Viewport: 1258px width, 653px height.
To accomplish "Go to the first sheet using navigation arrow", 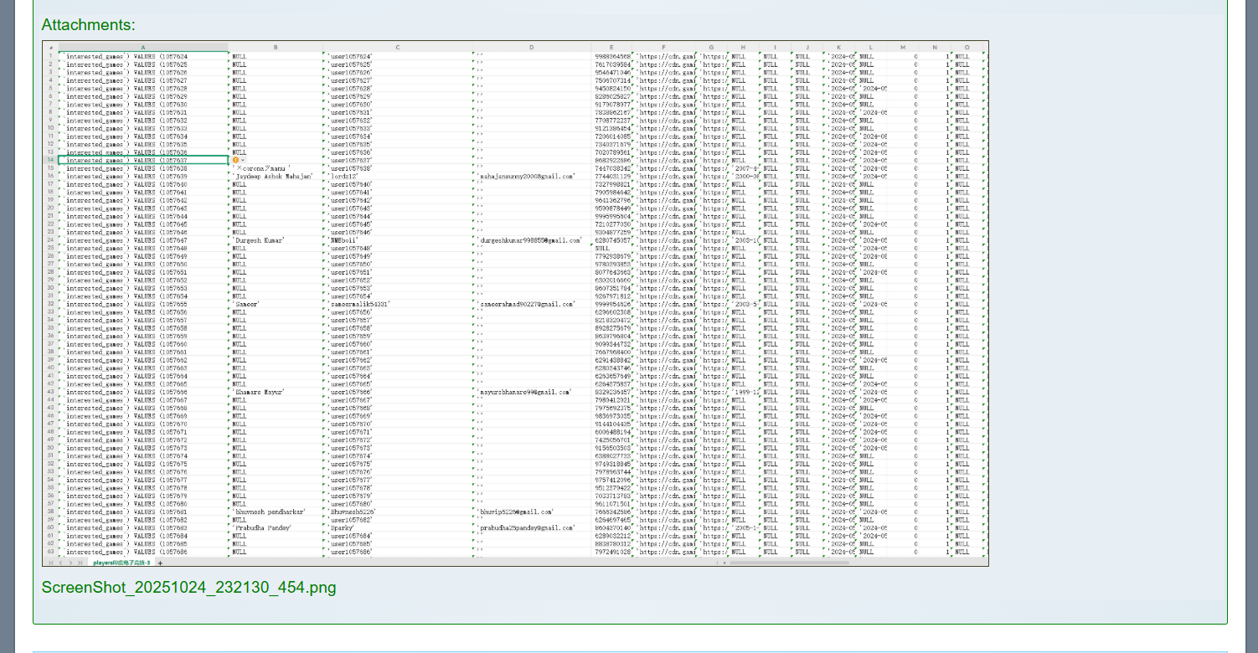I will [x=50, y=563].
